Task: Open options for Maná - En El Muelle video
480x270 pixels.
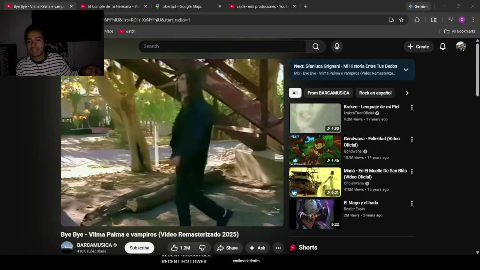Action: [412, 171]
